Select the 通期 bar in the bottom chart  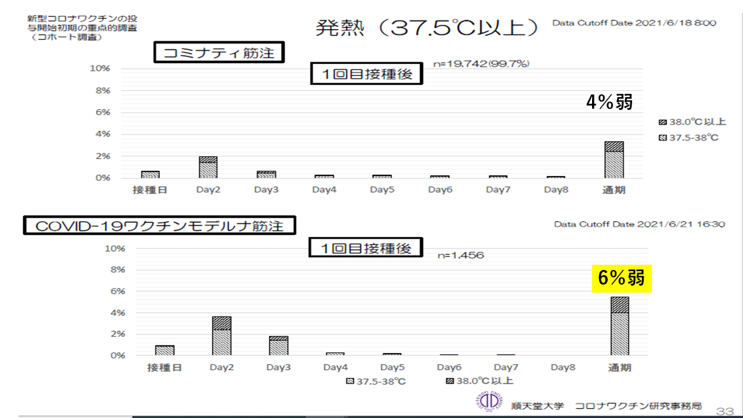(619, 326)
